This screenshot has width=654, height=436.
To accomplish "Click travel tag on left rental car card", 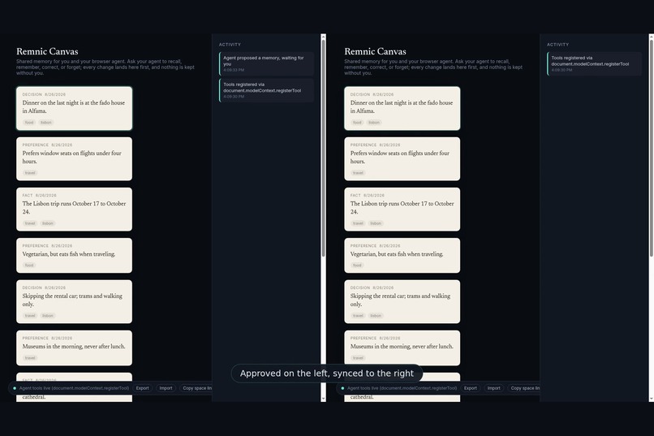I will pyautogui.click(x=30, y=316).
